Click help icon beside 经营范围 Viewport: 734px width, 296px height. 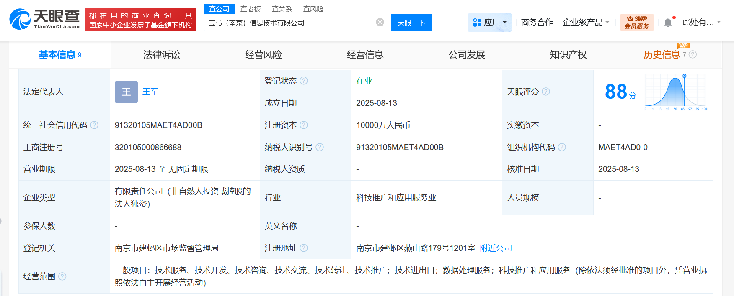click(x=62, y=276)
